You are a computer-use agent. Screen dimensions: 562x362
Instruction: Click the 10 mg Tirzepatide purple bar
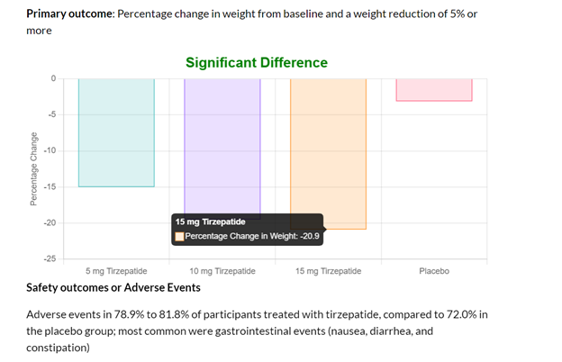pyautogui.click(x=222, y=146)
